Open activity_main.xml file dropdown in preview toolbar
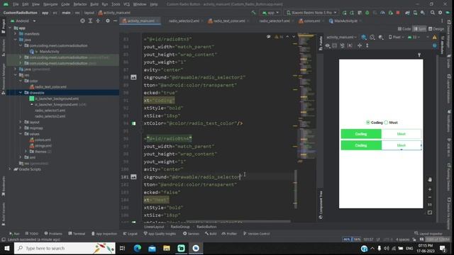The height and width of the screenshot is (255, 454). click(342, 37)
